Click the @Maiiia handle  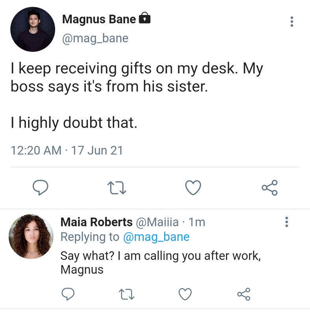(157, 222)
